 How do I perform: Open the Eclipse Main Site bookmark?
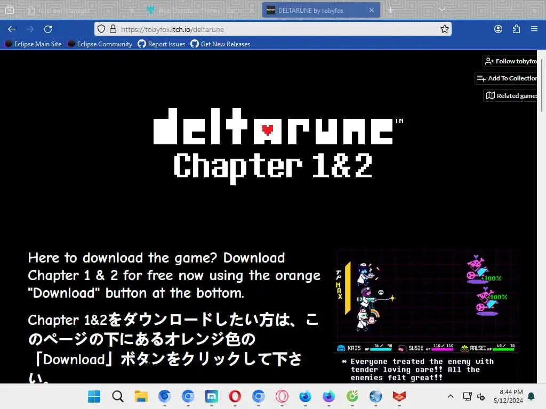coord(34,44)
